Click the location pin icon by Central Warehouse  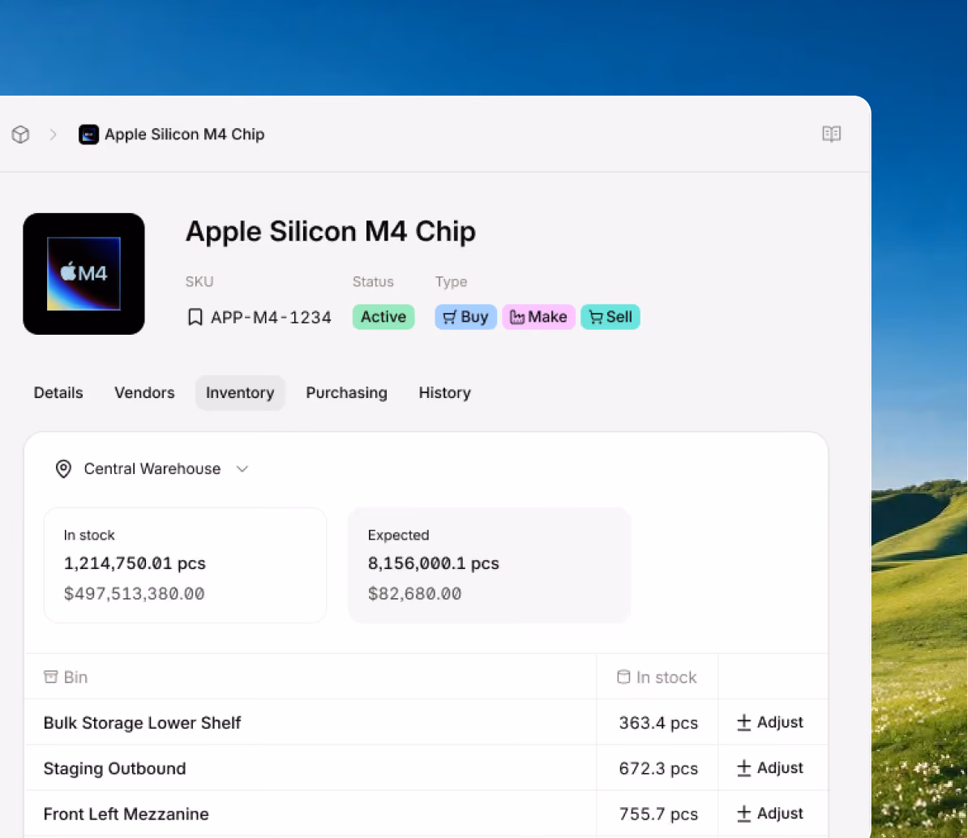[63, 469]
